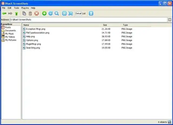Click the gray Forward arrow
The height and width of the screenshot is (125, 173).
tap(10, 13)
